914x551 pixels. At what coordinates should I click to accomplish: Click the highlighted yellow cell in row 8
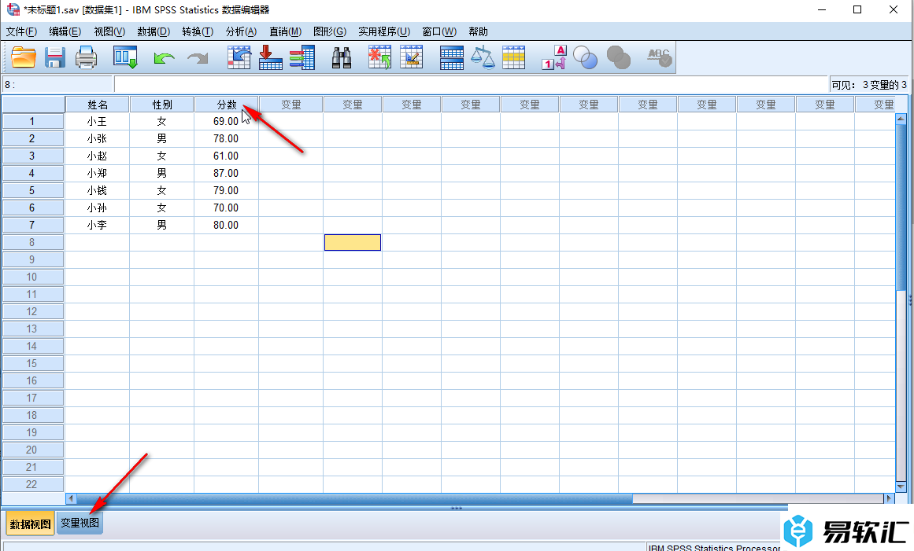(353, 243)
